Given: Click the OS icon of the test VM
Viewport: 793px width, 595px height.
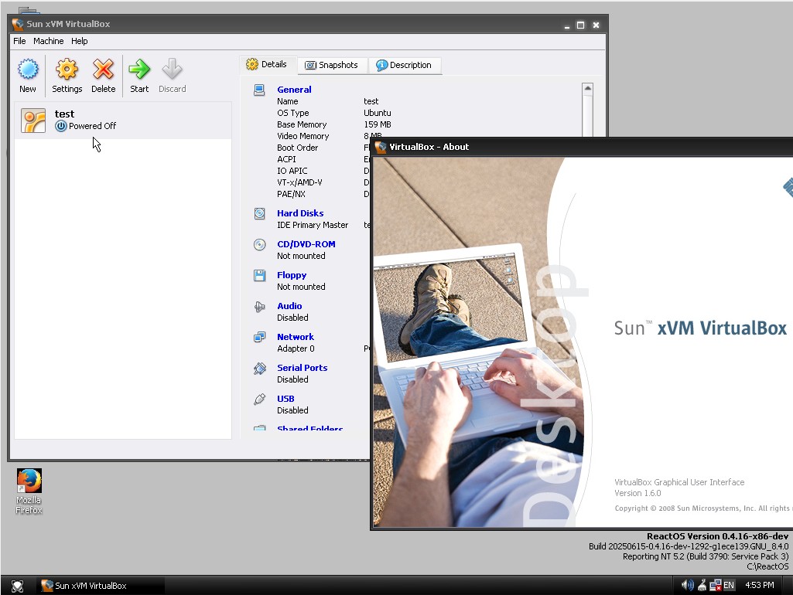Looking at the screenshot, I should [x=33, y=121].
